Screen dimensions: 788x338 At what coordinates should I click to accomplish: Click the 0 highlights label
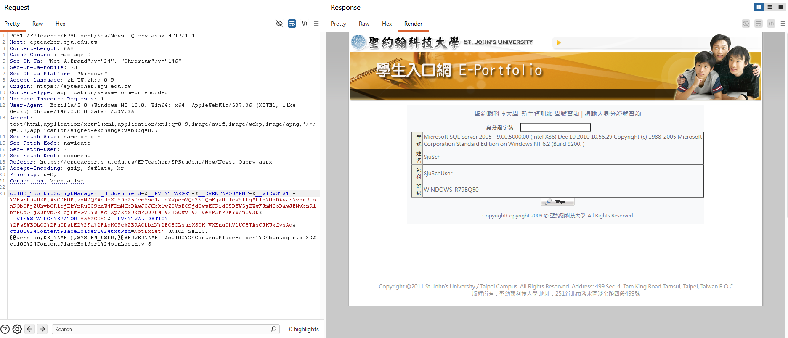point(304,329)
